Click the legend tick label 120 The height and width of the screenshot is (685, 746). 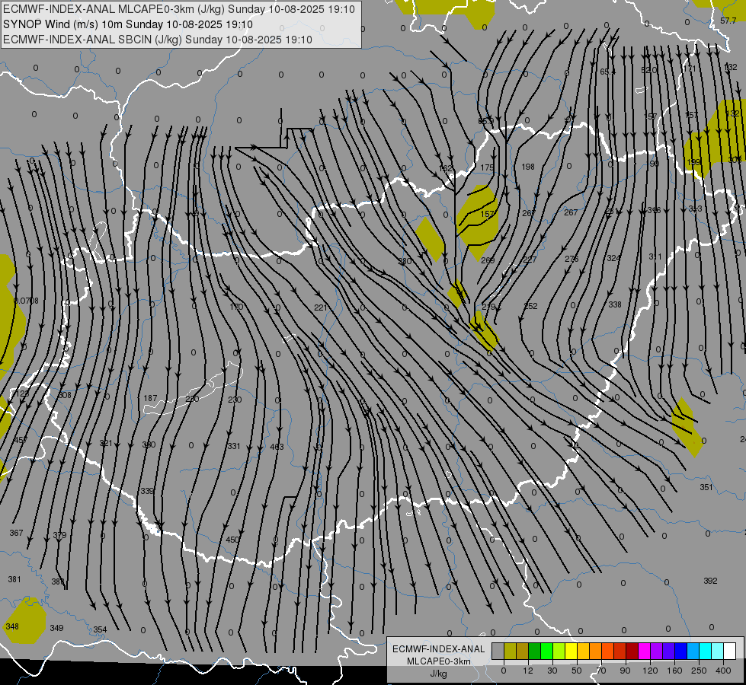point(650,671)
